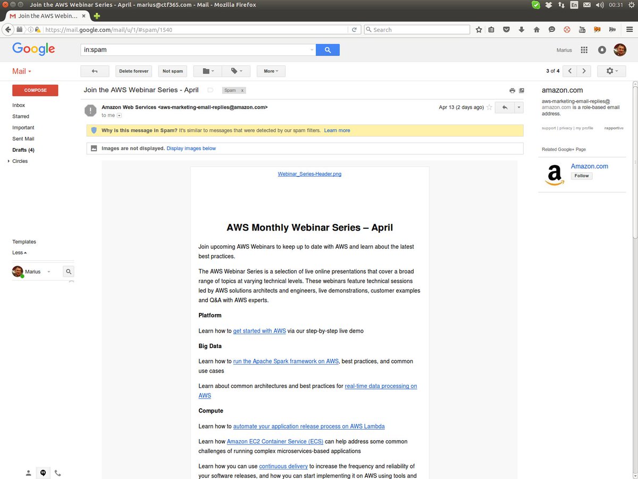Star the Amazon Web Services message
The image size is (638, 479).
[x=489, y=107]
